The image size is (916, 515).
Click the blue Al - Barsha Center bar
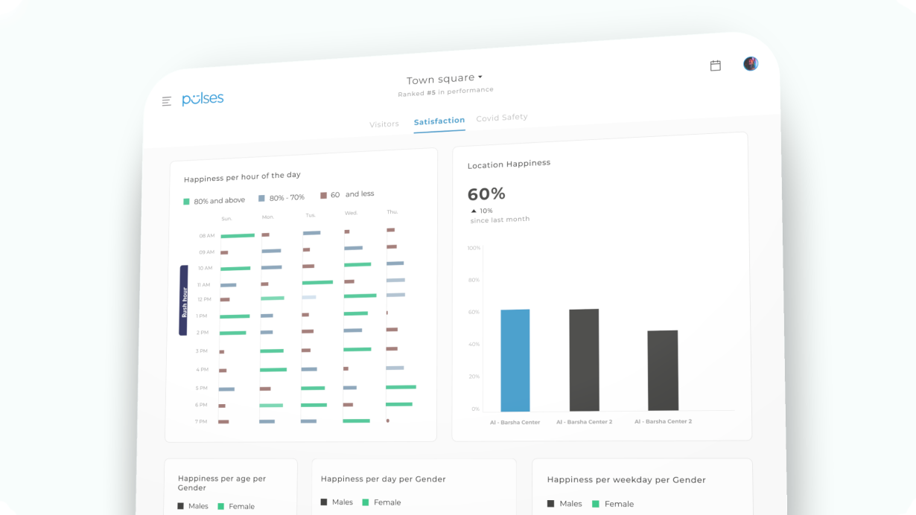point(515,361)
